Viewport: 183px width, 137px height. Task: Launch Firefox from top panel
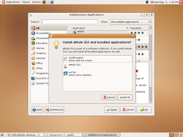click(44, 2)
